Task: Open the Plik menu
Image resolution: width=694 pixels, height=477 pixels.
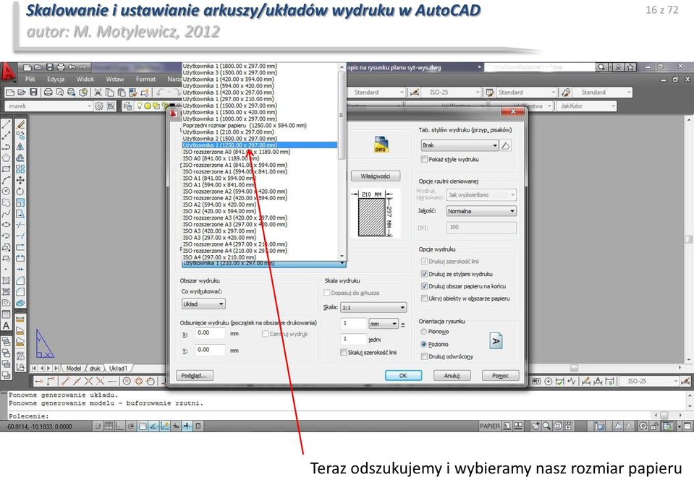Action: pos(30,79)
